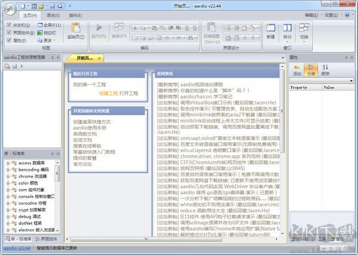358x255 pixels.
Task: Click the 打开工程 link
Action: 129,93
